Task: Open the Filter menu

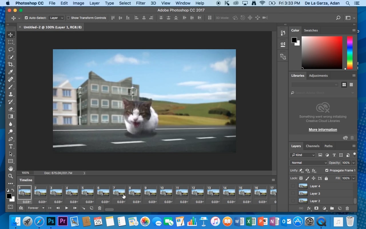Action: point(141,3)
